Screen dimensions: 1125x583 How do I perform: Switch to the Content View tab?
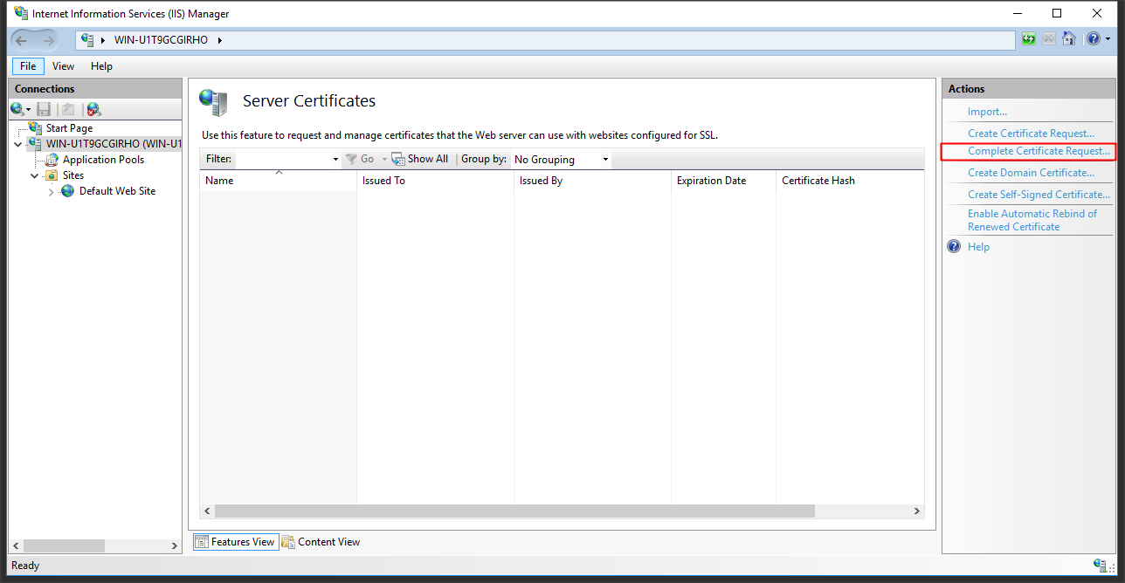click(321, 542)
